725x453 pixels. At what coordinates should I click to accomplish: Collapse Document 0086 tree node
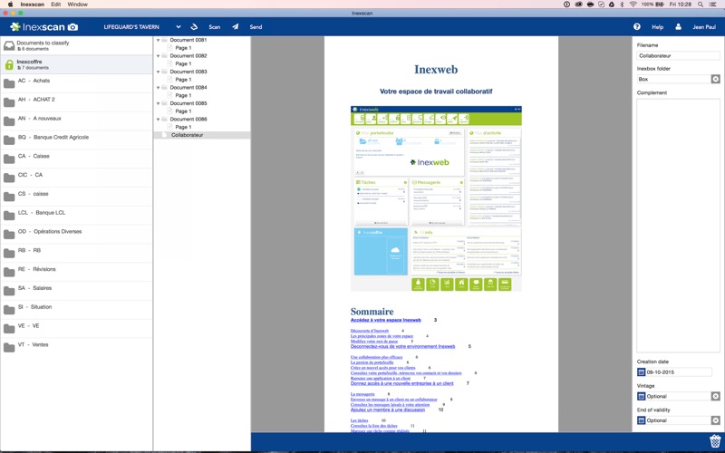[158, 120]
